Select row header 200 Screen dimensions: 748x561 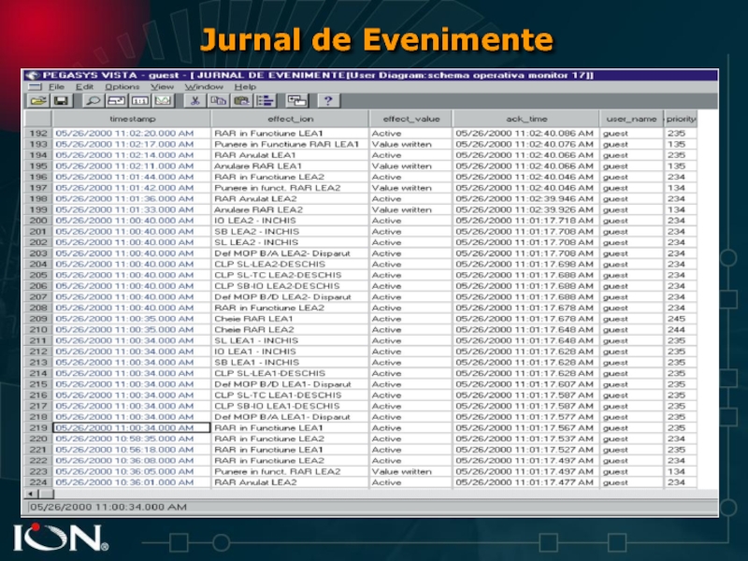pos(38,221)
